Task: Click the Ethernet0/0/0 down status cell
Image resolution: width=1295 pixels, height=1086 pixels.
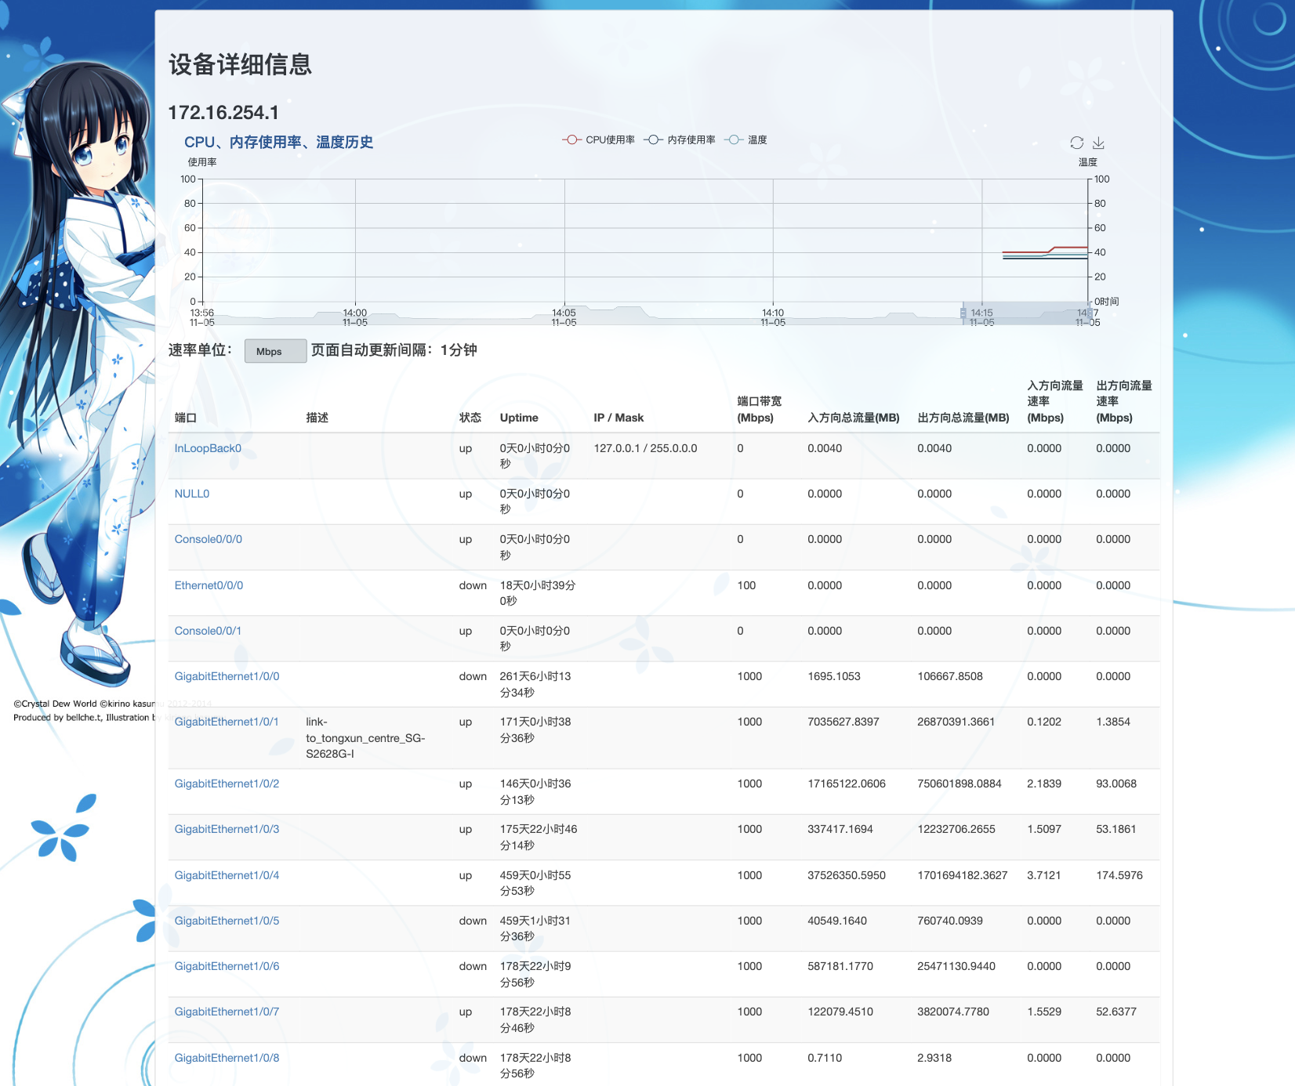Action: point(473,585)
